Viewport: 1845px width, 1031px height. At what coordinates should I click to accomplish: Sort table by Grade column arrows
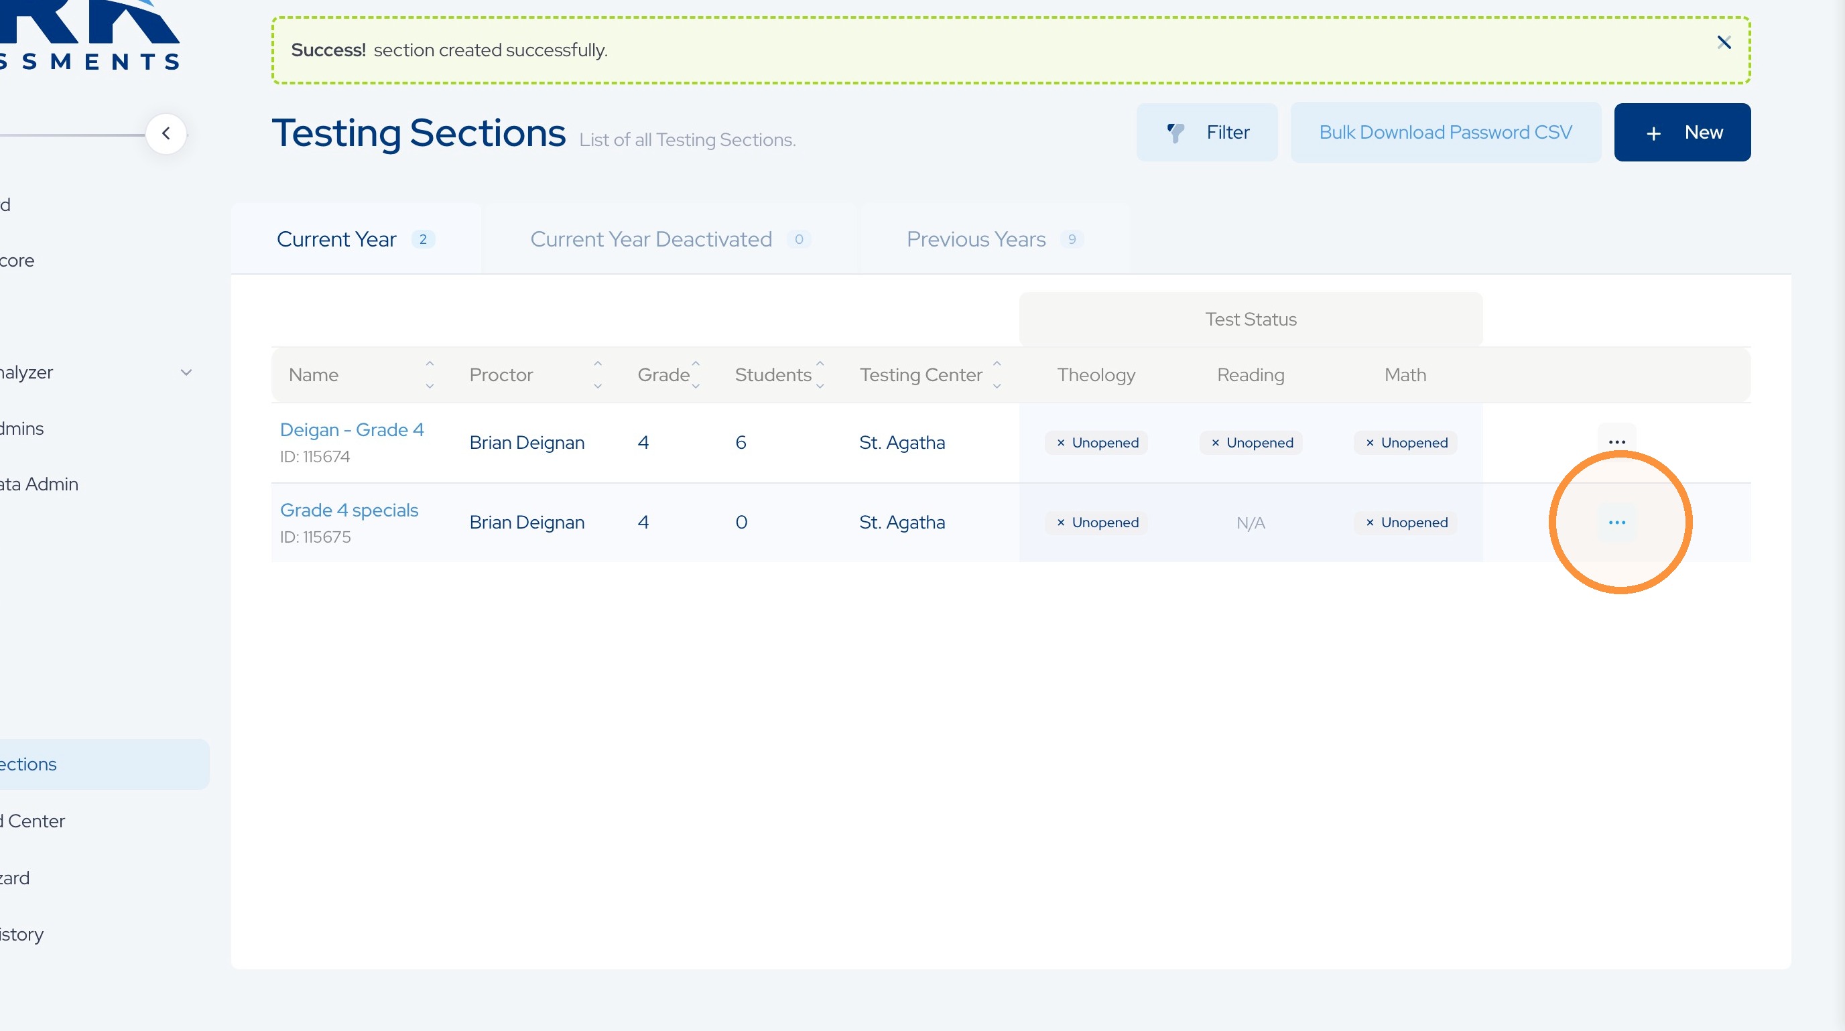(x=696, y=374)
